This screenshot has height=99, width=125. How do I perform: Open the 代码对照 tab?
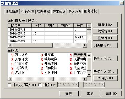tap(28, 11)
